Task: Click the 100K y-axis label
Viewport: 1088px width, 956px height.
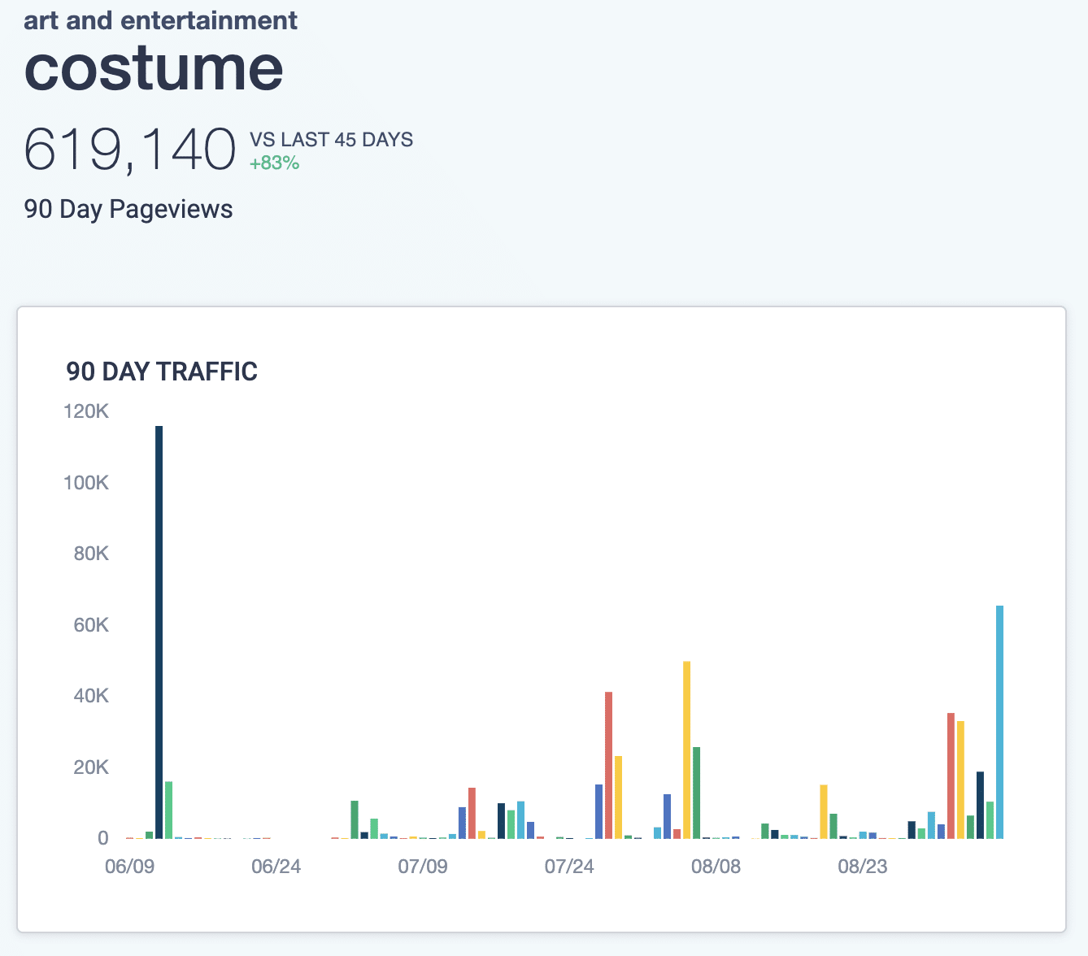Action: tap(86, 483)
